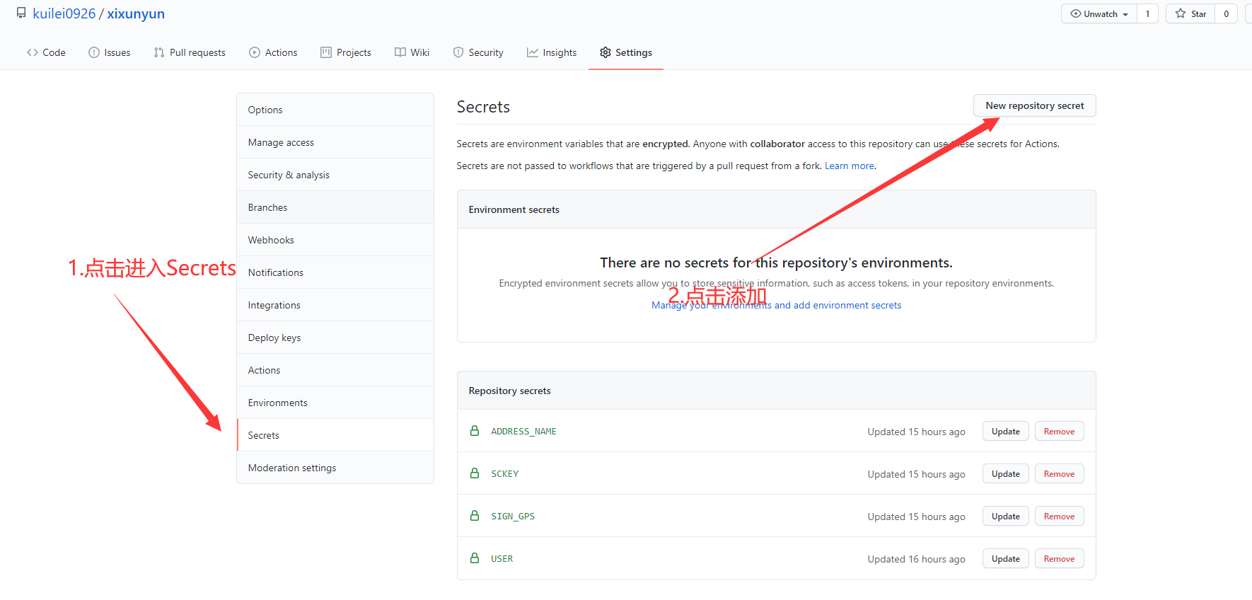Image resolution: width=1252 pixels, height=600 pixels.
Task: Remove the ADDRESS_NAME secret
Action: [x=1059, y=431]
